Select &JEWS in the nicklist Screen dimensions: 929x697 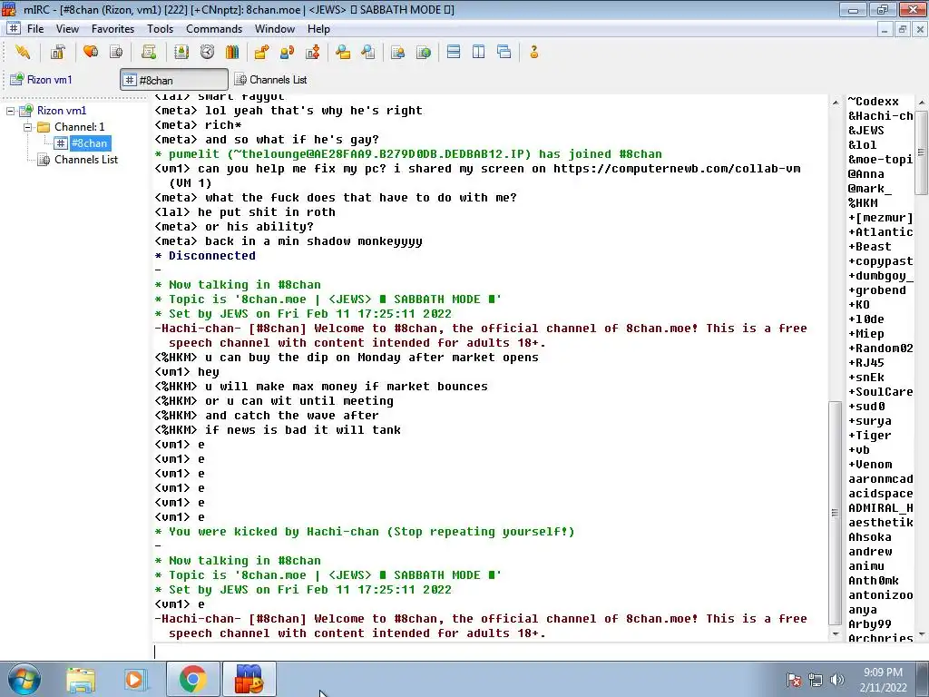(x=865, y=131)
